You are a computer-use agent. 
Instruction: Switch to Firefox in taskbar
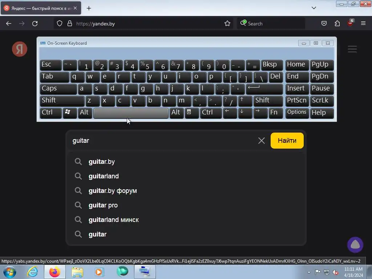tap(55, 272)
